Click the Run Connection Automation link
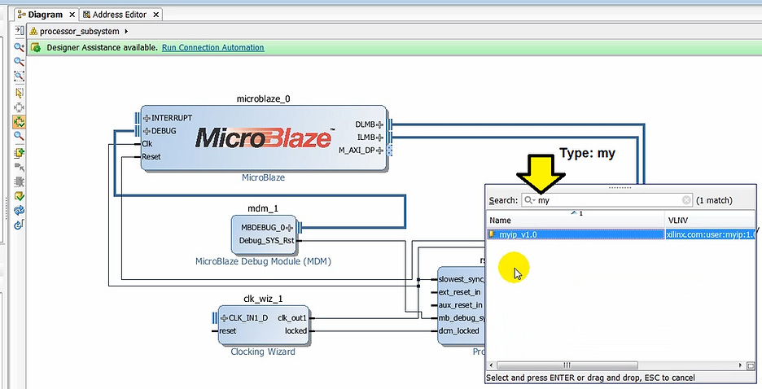The image size is (762, 389). point(212,48)
